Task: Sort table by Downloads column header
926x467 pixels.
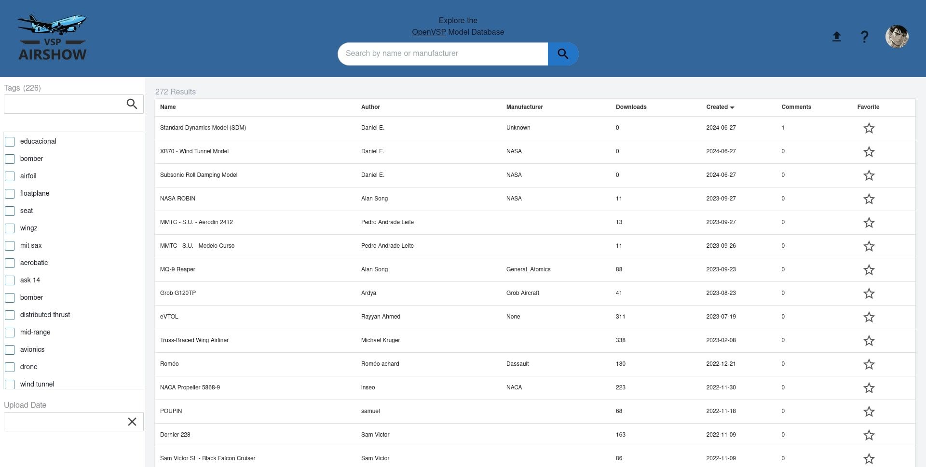Action: 631,107
